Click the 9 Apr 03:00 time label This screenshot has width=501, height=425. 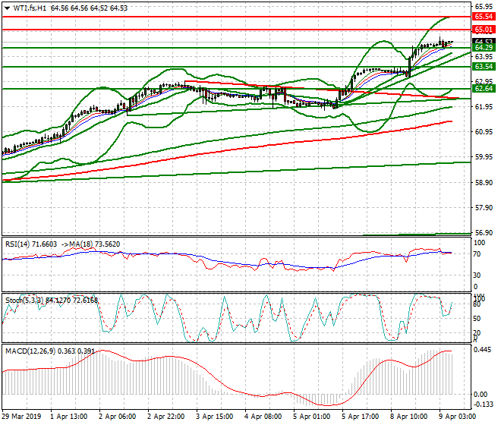tap(457, 417)
